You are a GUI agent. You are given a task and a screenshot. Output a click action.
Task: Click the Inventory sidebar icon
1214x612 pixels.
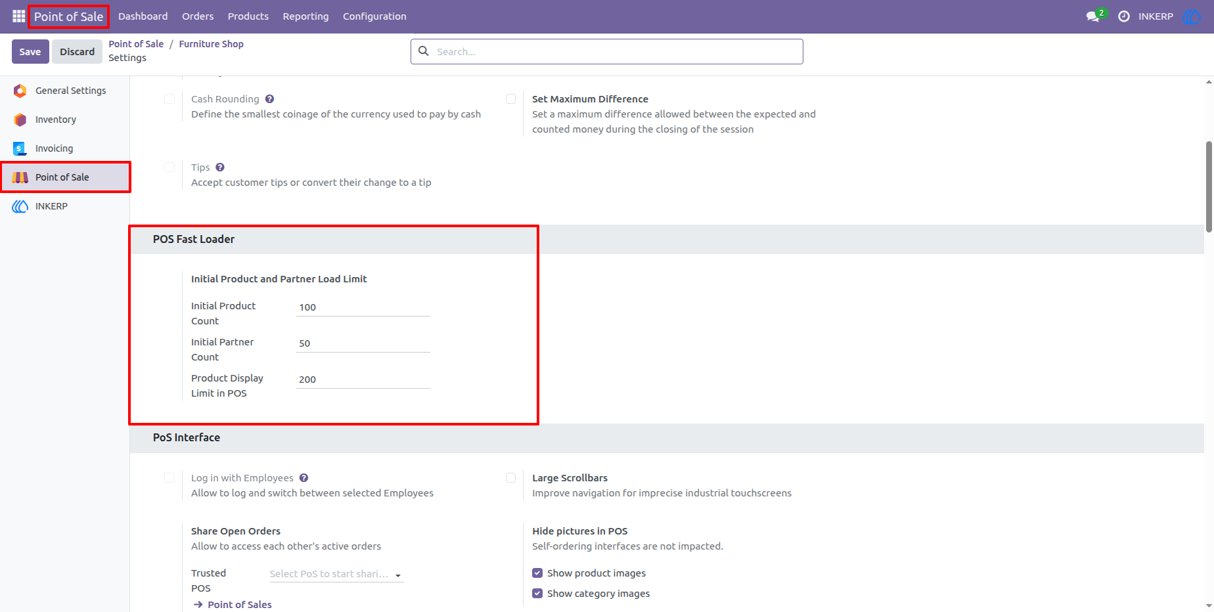(x=20, y=120)
